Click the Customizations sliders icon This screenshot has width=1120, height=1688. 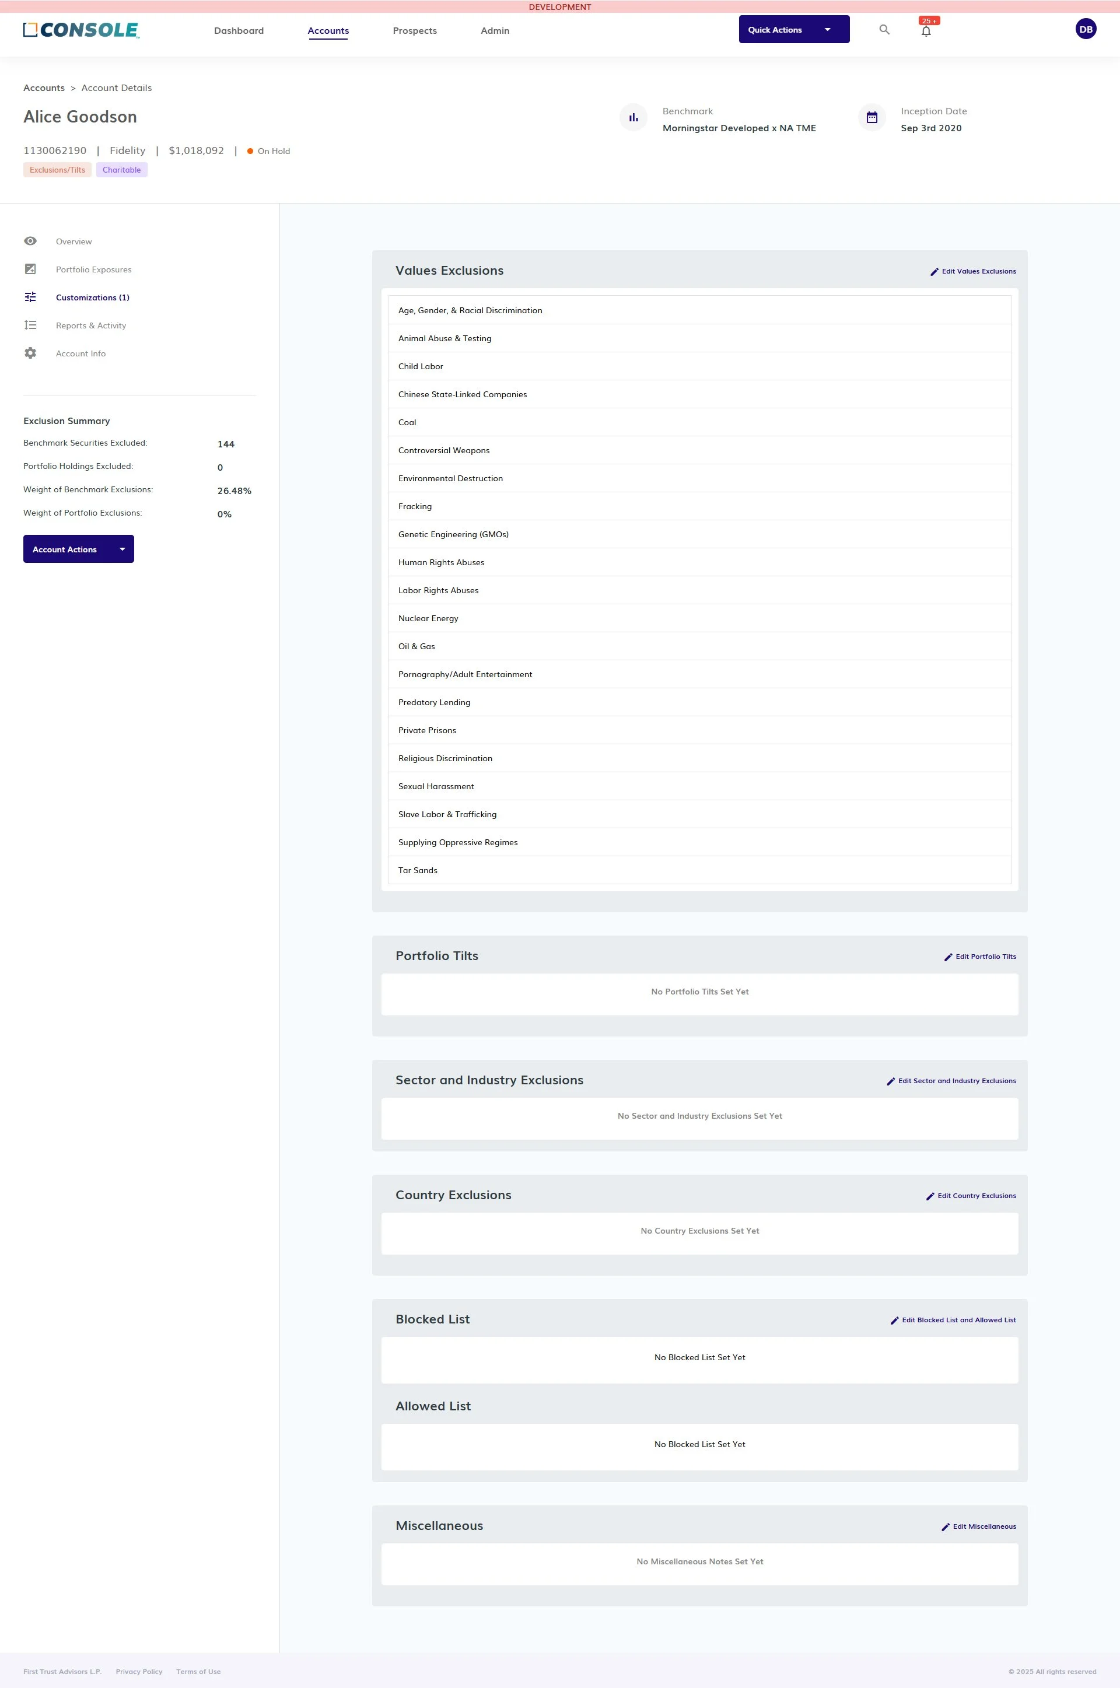coord(30,297)
